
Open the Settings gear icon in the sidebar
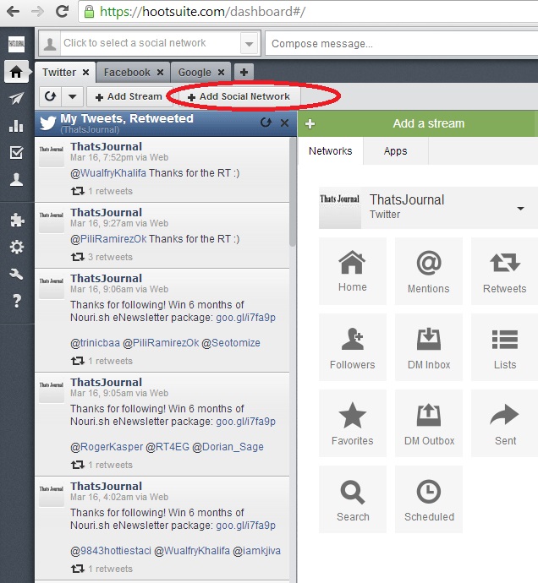[17, 247]
